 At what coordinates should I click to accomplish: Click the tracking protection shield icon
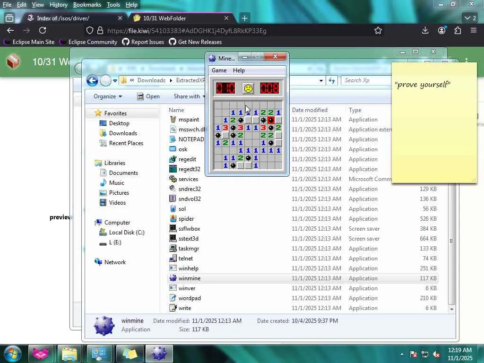89,31
